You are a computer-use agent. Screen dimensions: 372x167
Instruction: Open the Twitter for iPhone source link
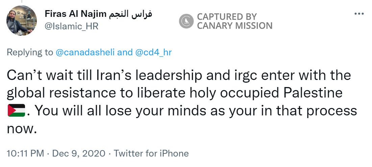point(151,154)
